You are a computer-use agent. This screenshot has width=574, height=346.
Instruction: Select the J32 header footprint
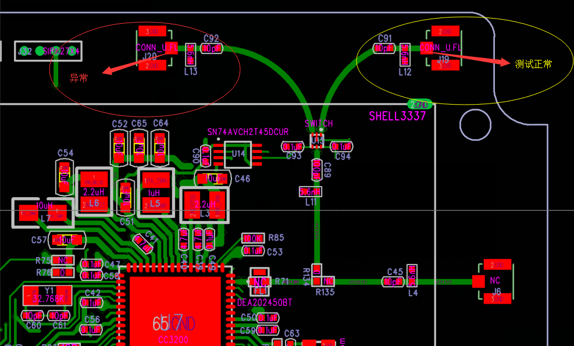click(x=48, y=51)
